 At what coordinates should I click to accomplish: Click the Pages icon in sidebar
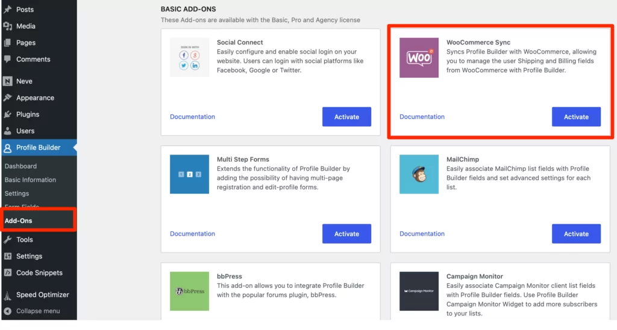7,43
